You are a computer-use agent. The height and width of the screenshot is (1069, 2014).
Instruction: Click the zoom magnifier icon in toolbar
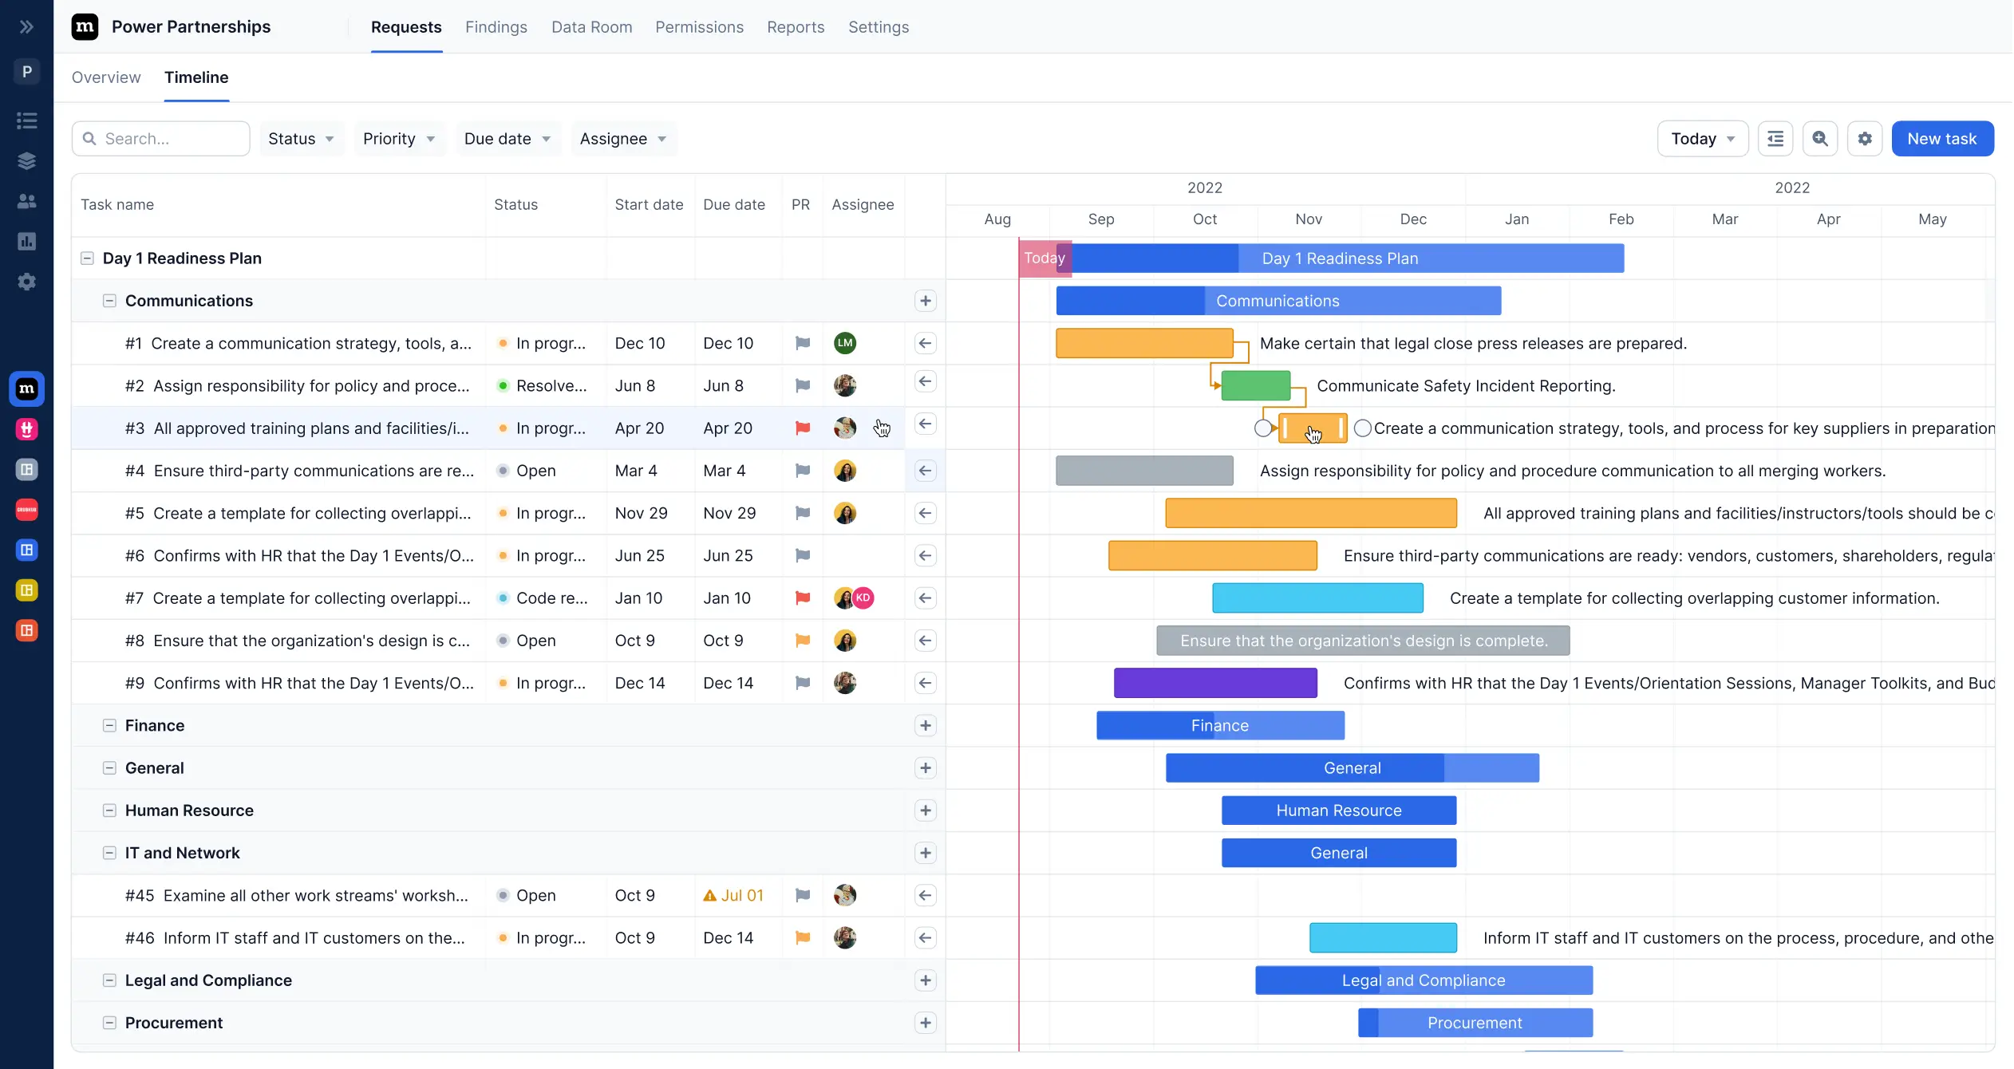coord(1820,139)
